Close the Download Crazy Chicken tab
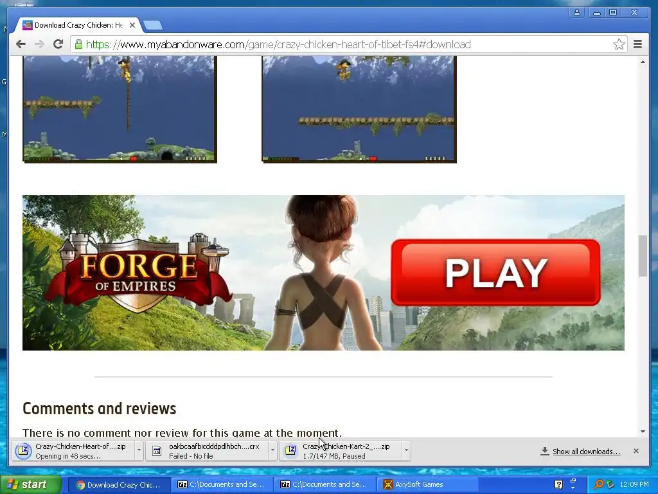This screenshot has width=658, height=494. (x=132, y=25)
